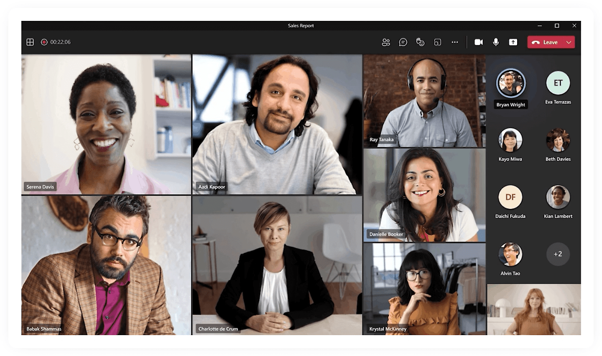Open more actions menu
The height and width of the screenshot is (356, 602).
(x=455, y=42)
